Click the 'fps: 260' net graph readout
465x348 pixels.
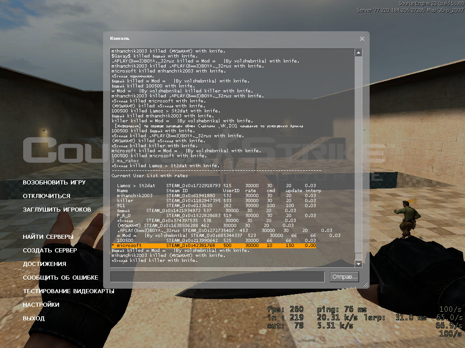click(285, 309)
